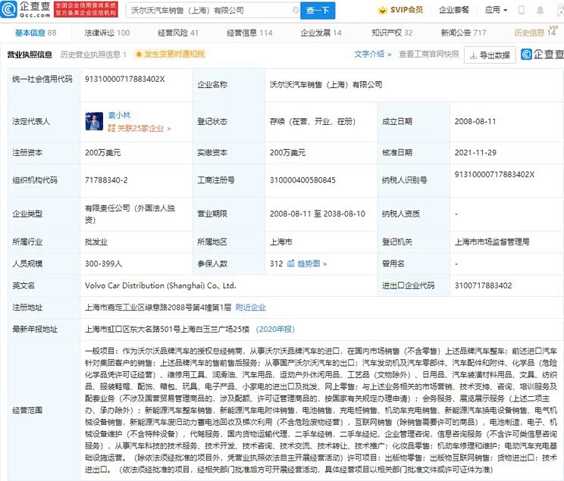Click the orange change-notification dot icon
Viewport: 564px width, 481px height.
pyautogui.click(x=139, y=55)
